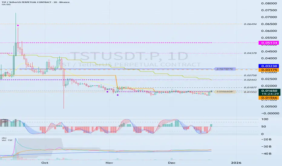The width and height of the screenshot is (282, 166).
Task: Click the Oct date on time axis
Action: [x=45, y=163]
